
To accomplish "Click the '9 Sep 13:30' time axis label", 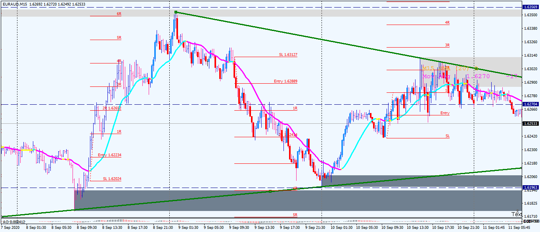I will pyautogui.click(x=264, y=228).
